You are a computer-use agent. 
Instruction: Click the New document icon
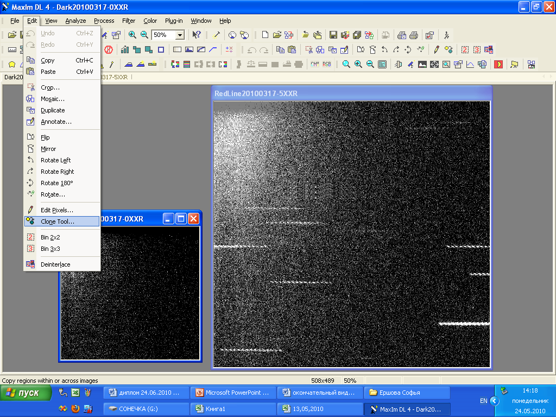266,35
